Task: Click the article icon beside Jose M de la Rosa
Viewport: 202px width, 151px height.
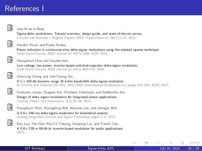Action: (x=10, y=28)
